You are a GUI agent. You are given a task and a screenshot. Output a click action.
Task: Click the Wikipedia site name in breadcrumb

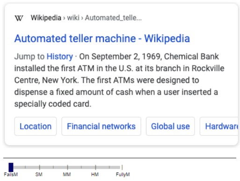(x=46, y=18)
